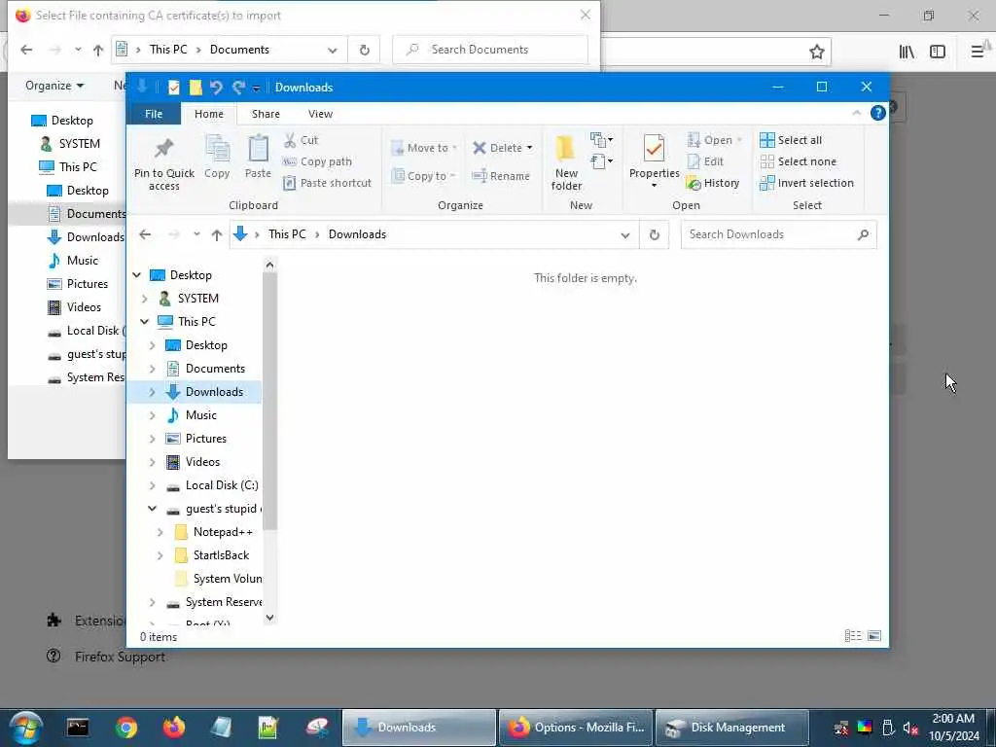Bookmark page with Firefox star icon
Screen dimensions: 996x747
pyautogui.click(x=817, y=52)
